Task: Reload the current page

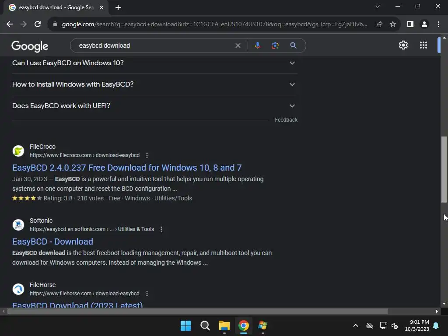Action: tap(38, 24)
